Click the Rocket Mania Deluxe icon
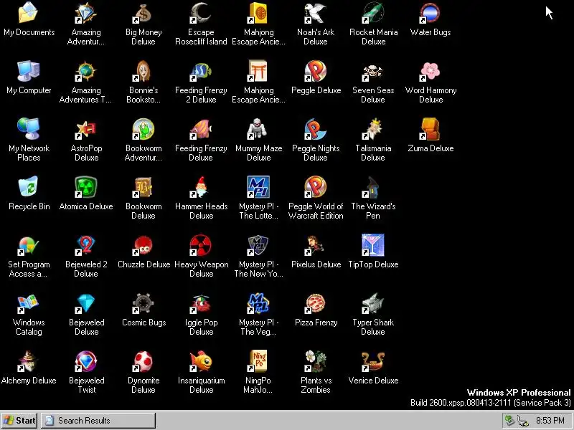 (x=373, y=13)
